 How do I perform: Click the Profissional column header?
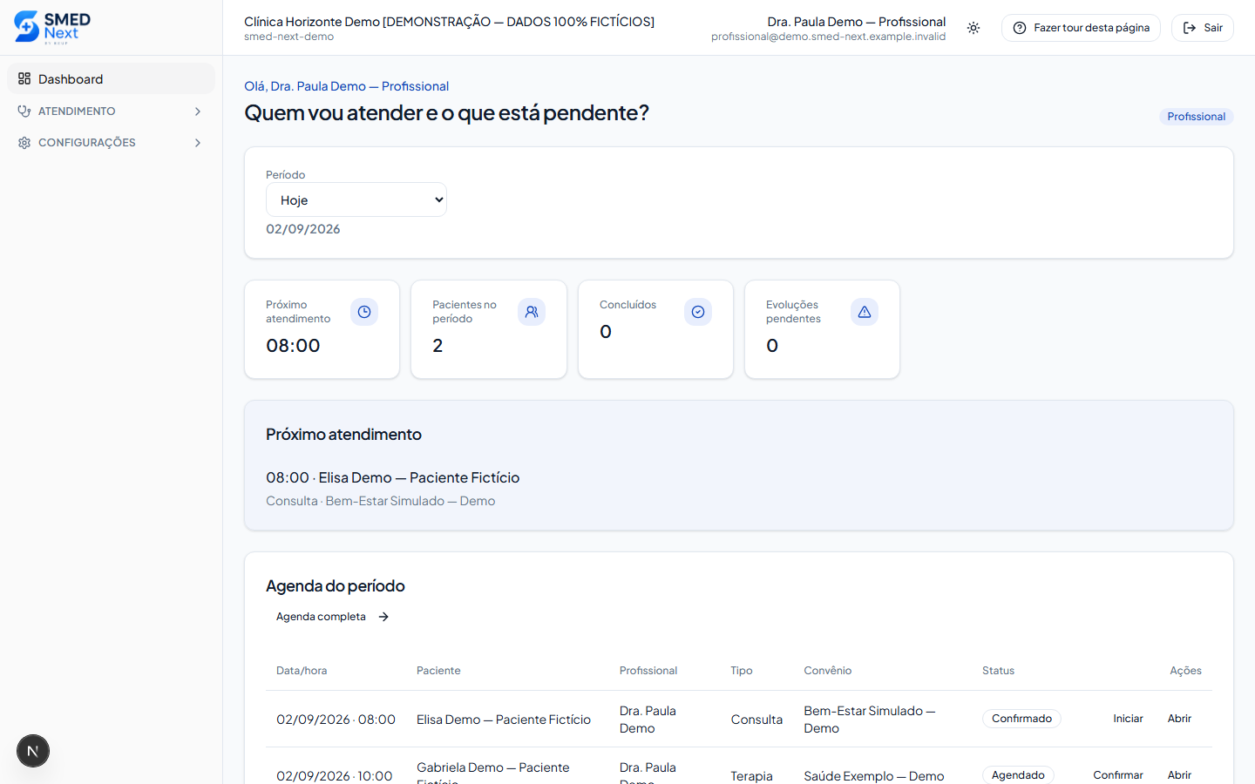[x=648, y=671]
